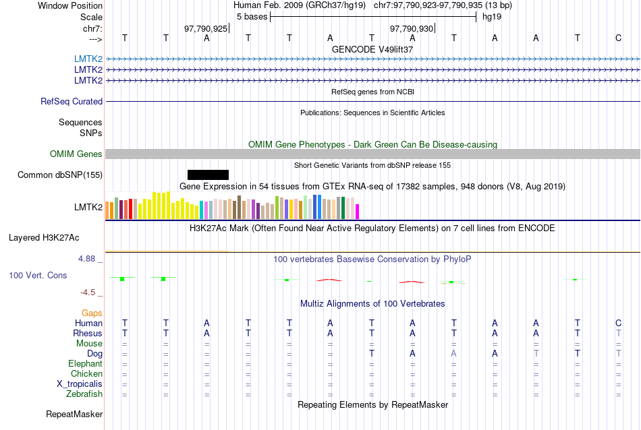Viewport: 641px width, 430px height.
Task: Click the light-blue LMTK2 transcript label
Action: [x=88, y=59]
